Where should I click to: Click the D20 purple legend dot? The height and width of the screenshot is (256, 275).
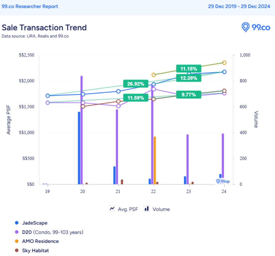tap(17, 232)
